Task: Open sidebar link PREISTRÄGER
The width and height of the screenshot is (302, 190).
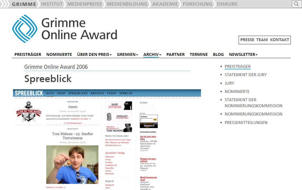Action: pos(238,67)
